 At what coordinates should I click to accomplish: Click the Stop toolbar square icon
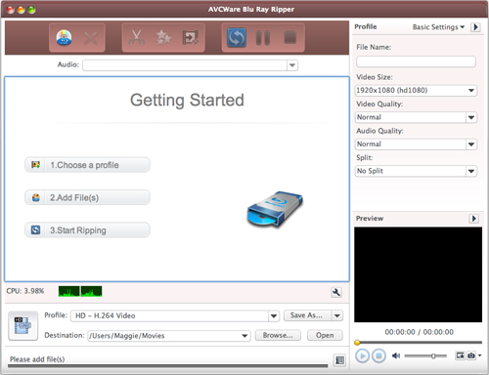[289, 37]
